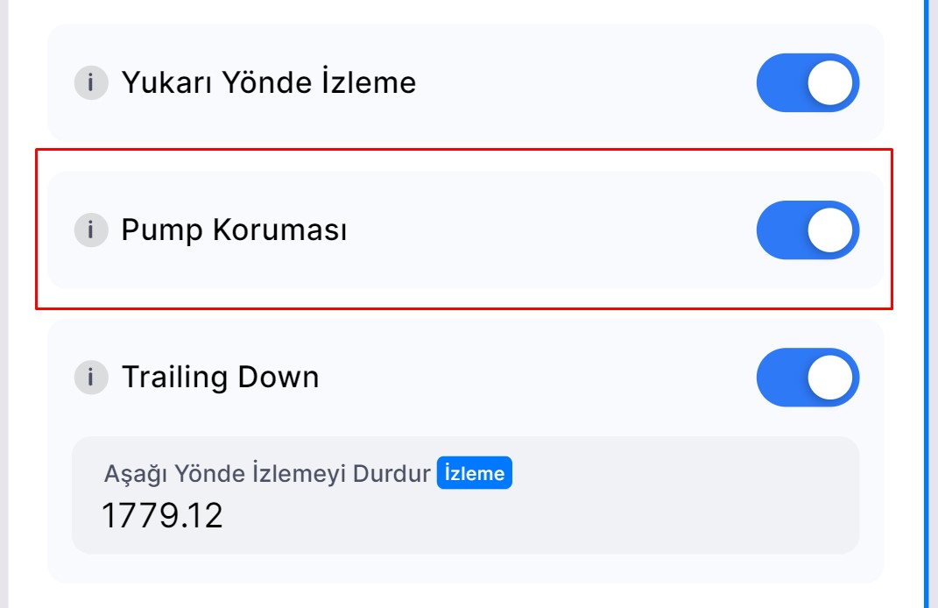
Task: Click the blue İzleme badge
Action: point(474,474)
